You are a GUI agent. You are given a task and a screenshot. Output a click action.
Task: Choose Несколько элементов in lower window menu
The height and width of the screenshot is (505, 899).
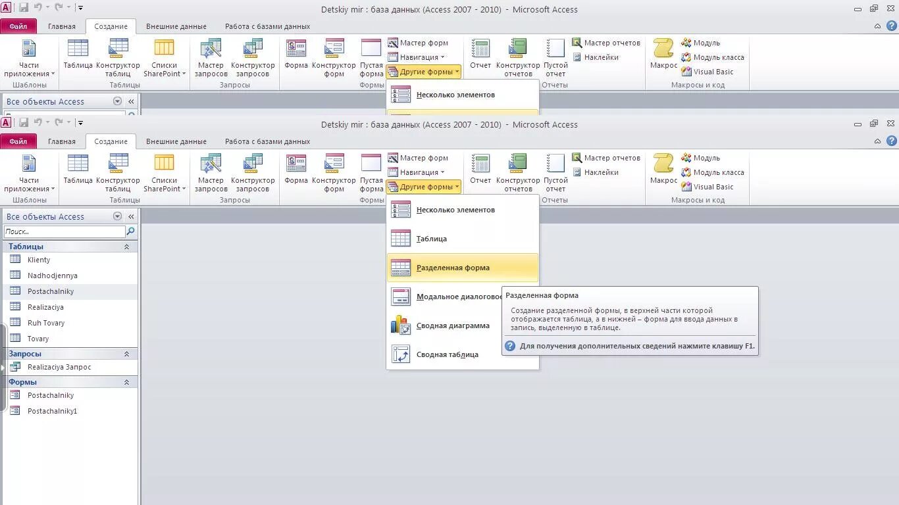[x=463, y=210]
